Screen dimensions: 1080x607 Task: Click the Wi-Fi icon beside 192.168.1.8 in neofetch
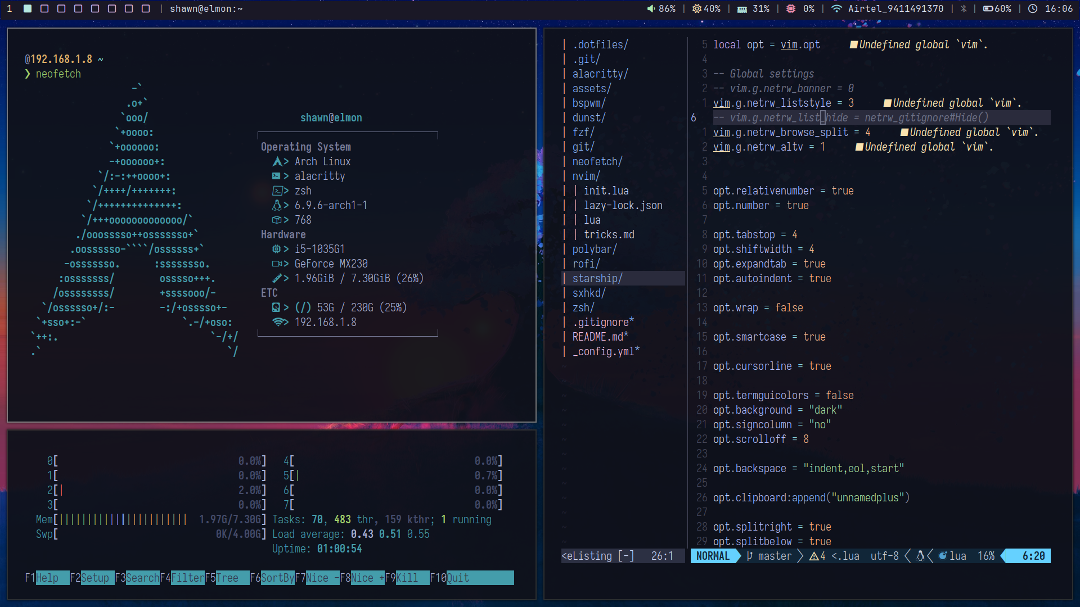pos(278,322)
